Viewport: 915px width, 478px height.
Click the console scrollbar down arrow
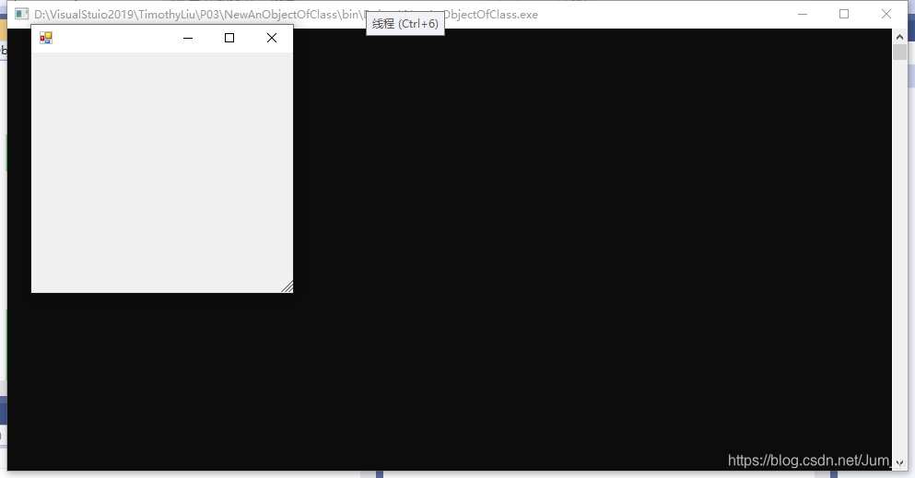click(x=899, y=462)
